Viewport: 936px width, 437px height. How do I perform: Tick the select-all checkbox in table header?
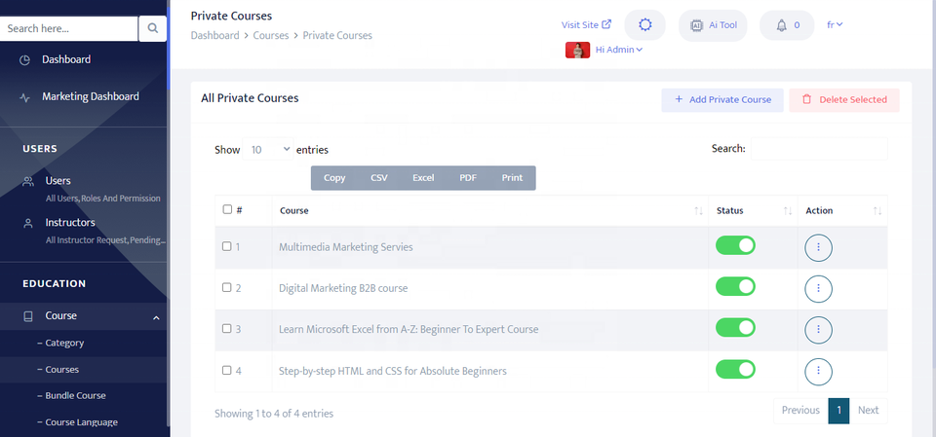(227, 209)
